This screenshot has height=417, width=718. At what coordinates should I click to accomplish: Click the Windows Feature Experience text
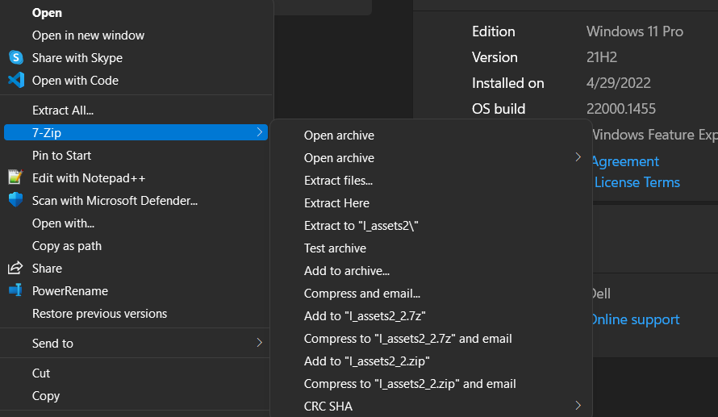pos(655,135)
